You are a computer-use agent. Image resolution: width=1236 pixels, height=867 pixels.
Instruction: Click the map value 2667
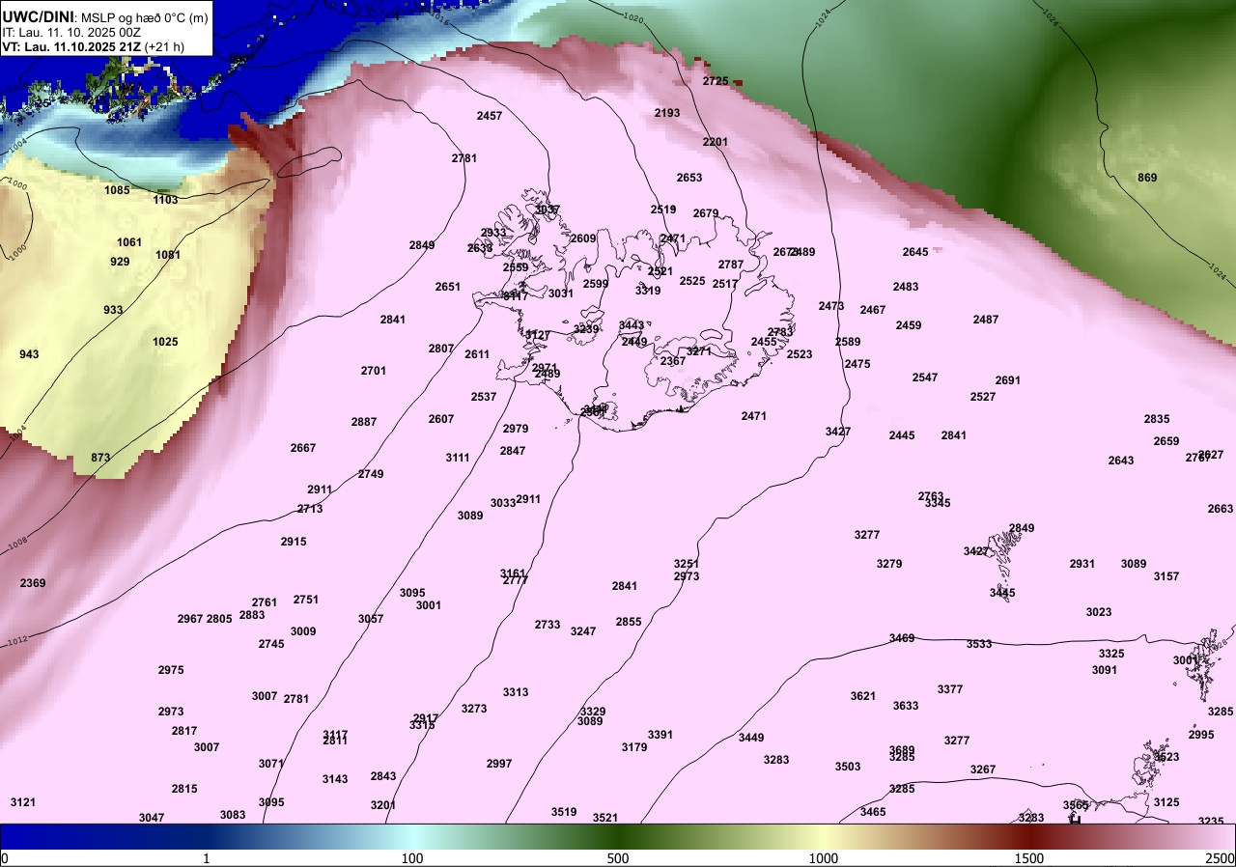point(303,448)
